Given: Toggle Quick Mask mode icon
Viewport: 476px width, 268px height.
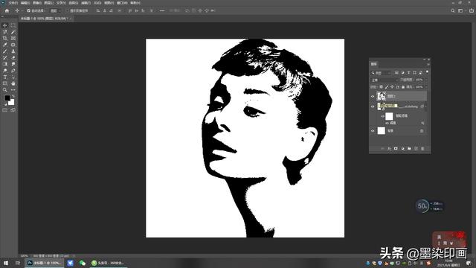Looking at the screenshot, I should tap(5, 110).
